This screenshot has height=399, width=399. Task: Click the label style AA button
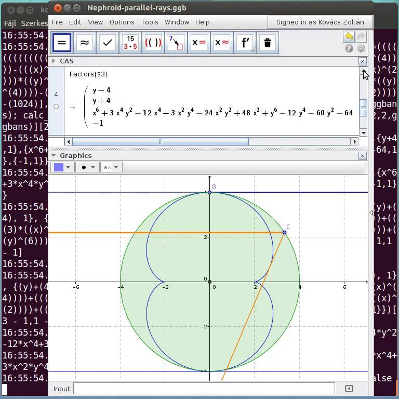108,167
